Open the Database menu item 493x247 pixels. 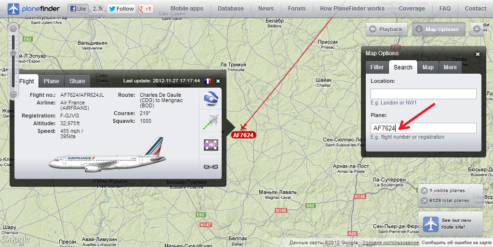click(x=231, y=9)
